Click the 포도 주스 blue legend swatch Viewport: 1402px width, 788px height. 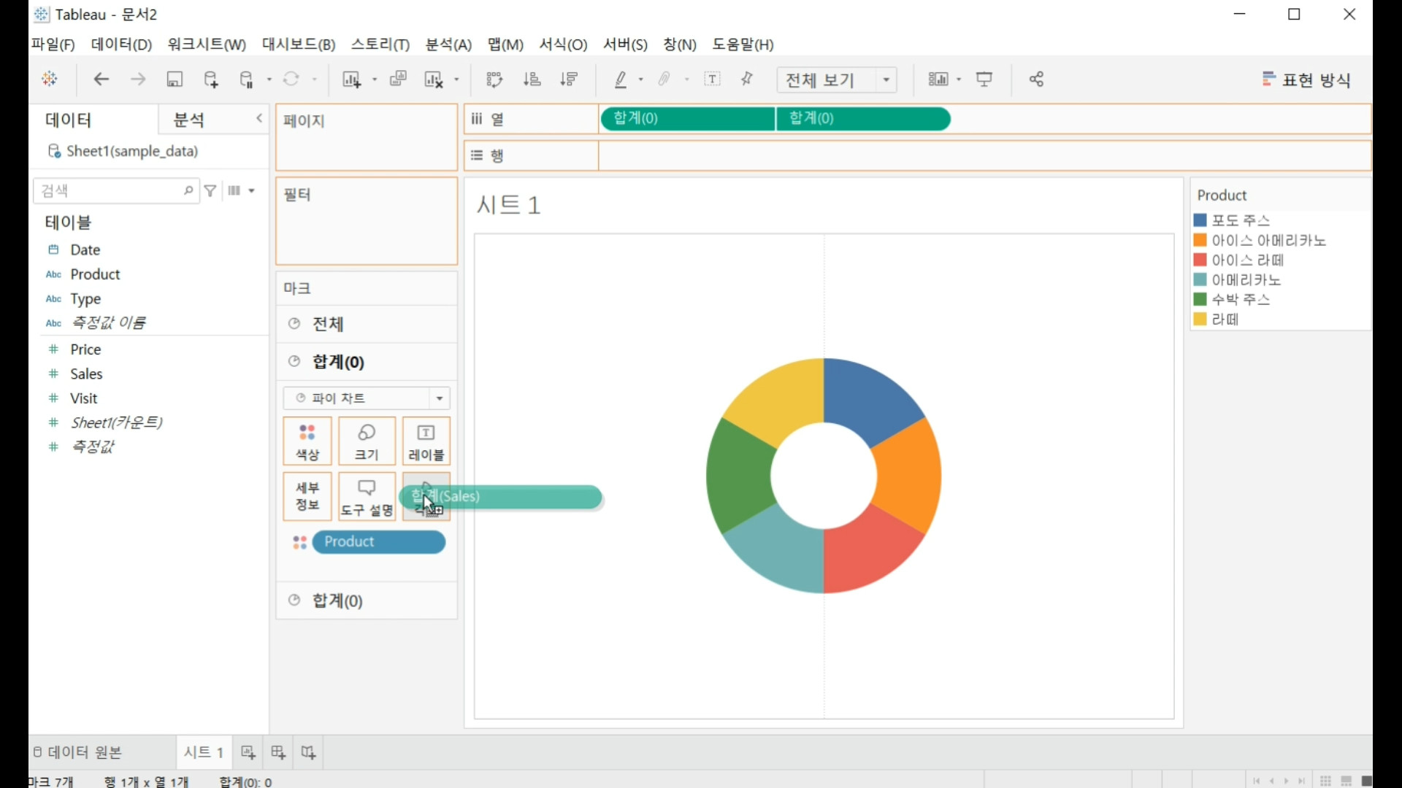[1200, 220]
